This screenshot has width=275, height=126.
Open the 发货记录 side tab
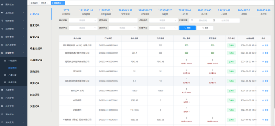pos(35,37)
